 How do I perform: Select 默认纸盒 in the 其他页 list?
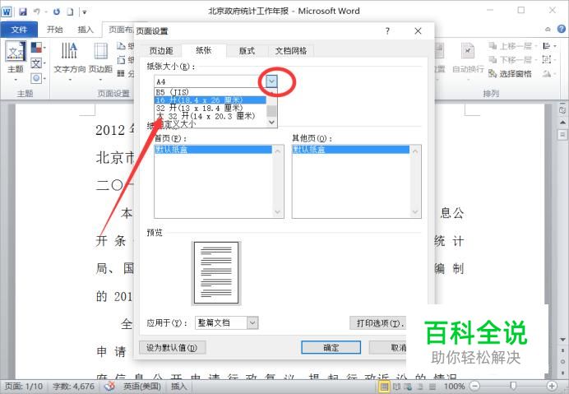tap(351, 150)
